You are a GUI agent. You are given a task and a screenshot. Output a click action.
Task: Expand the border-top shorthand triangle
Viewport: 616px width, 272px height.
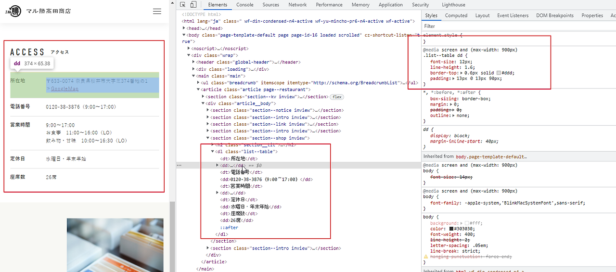[462, 73]
